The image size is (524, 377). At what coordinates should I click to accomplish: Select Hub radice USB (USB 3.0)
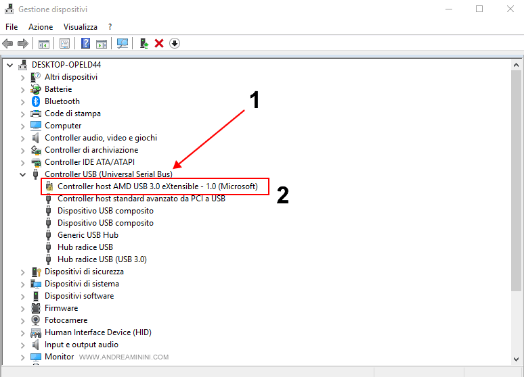click(102, 259)
